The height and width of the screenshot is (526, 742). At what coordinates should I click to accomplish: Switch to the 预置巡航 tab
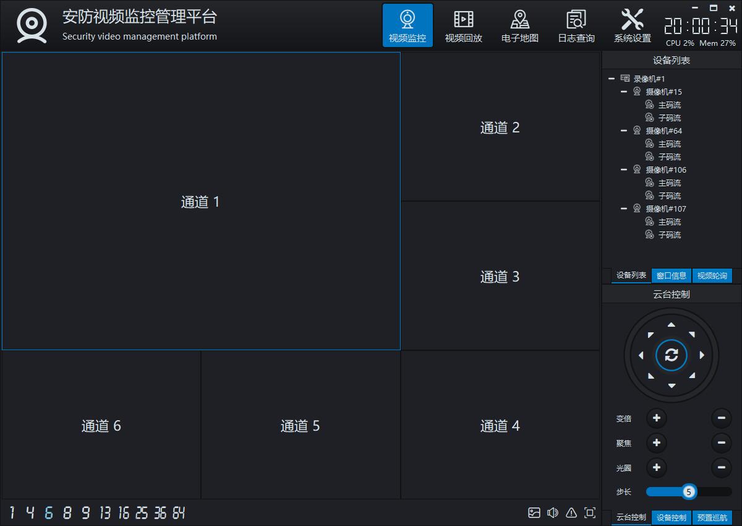point(712,517)
